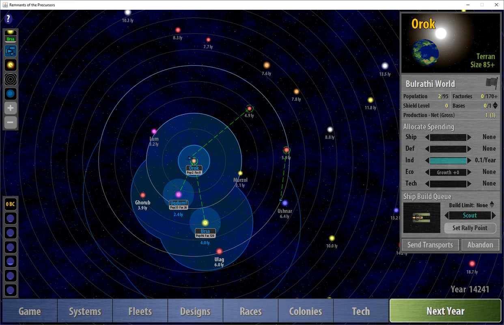Image resolution: width=504 pixels, height=325 pixels.
Task: Decrease Def spending with left arrow
Action: (x=427, y=149)
